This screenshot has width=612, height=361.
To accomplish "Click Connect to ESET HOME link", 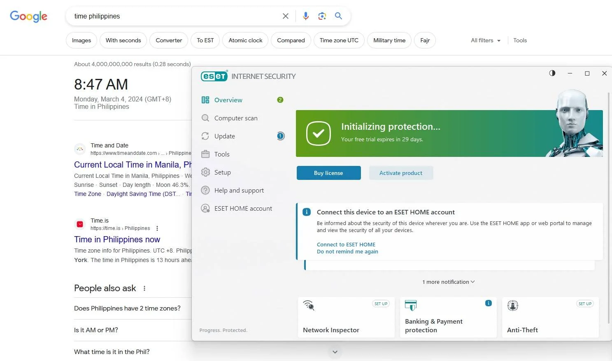I will [x=346, y=244].
